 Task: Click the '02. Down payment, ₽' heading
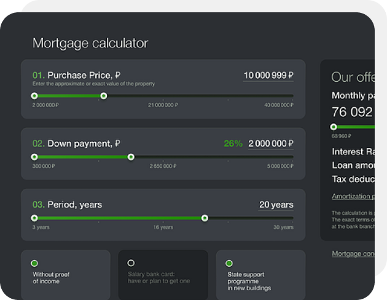click(x=77, y=144)
